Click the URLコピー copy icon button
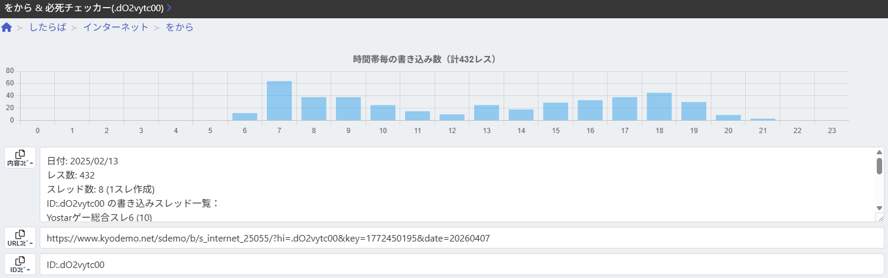The width and height of the screenshot is (888, 278). click(x=20, y=238)
